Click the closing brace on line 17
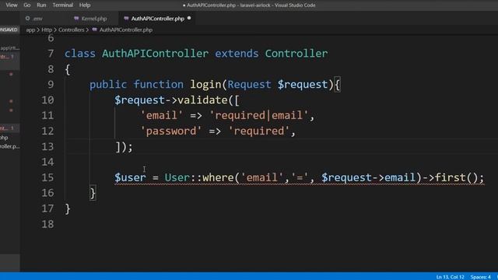The width and height of the screenshot is (498, 280). (x=68, y=208)
